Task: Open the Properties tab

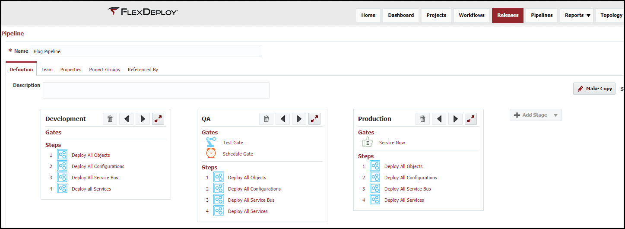Action: [71, 70]
